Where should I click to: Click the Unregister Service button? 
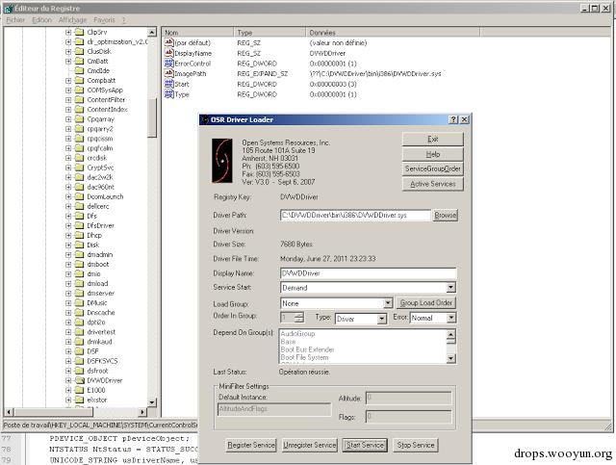310,445
